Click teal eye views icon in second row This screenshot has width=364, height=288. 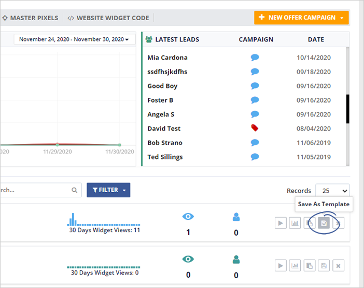click(188, 260)
